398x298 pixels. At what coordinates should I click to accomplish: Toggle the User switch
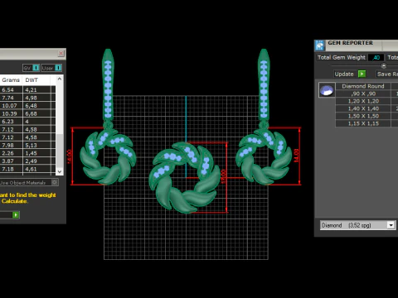51,68
